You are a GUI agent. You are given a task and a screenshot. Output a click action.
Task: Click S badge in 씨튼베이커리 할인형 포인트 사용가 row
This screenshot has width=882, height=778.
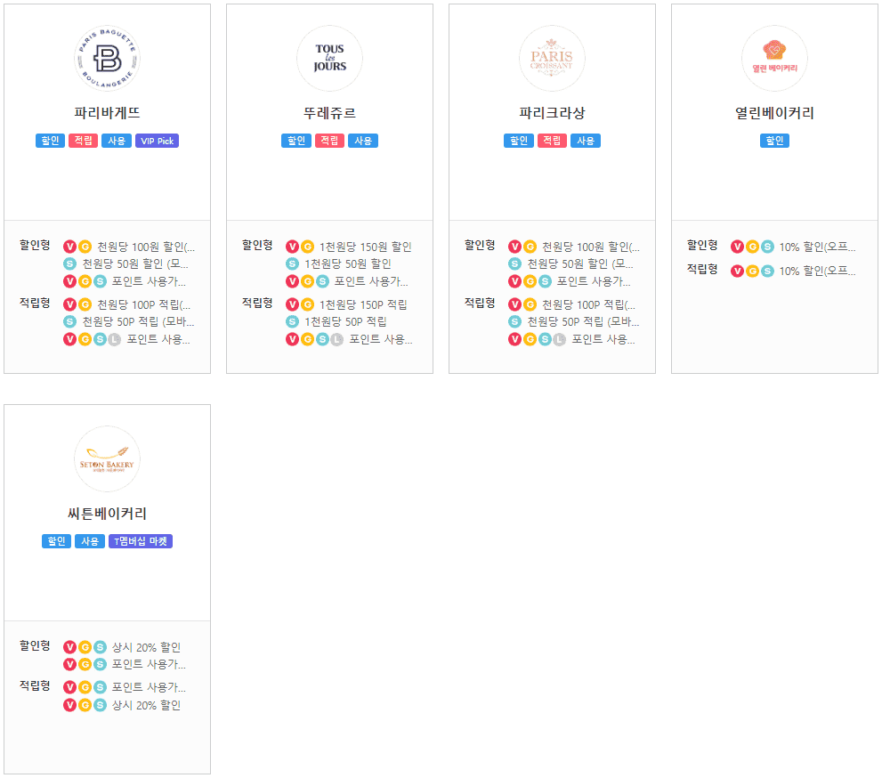click(x=100, y=664)
